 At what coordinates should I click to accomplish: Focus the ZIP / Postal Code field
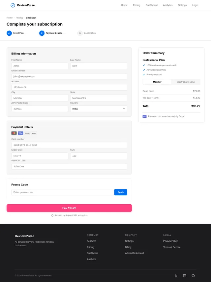(40, 109)
